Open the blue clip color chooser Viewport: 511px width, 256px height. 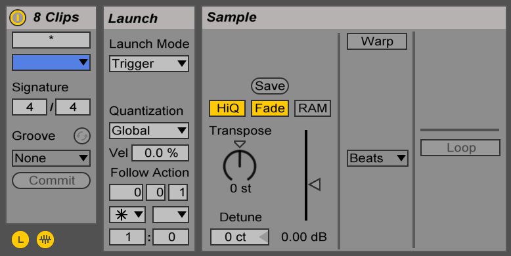pos(51,62)
